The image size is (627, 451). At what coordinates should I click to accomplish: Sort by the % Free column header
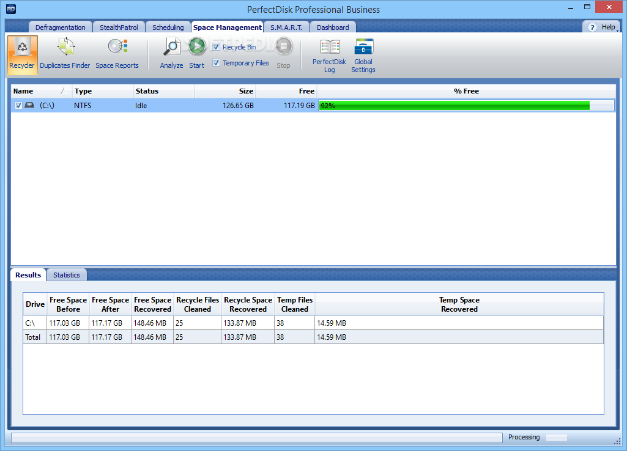tap(466, 91)
